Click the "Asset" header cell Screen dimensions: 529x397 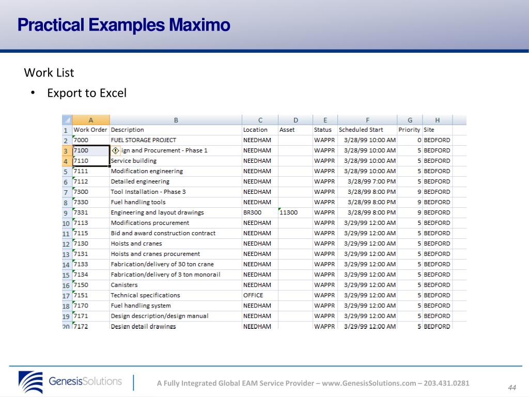(295, 130)
